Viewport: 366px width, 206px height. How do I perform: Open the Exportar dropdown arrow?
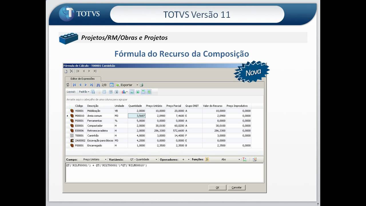[x=137, y=85]
